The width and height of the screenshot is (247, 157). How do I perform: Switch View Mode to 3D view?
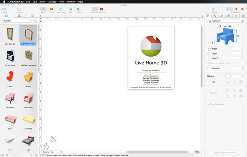(242, 9)
